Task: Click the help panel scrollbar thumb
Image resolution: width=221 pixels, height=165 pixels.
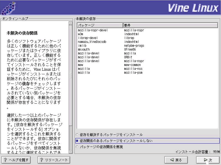Action: click(71, 75)
